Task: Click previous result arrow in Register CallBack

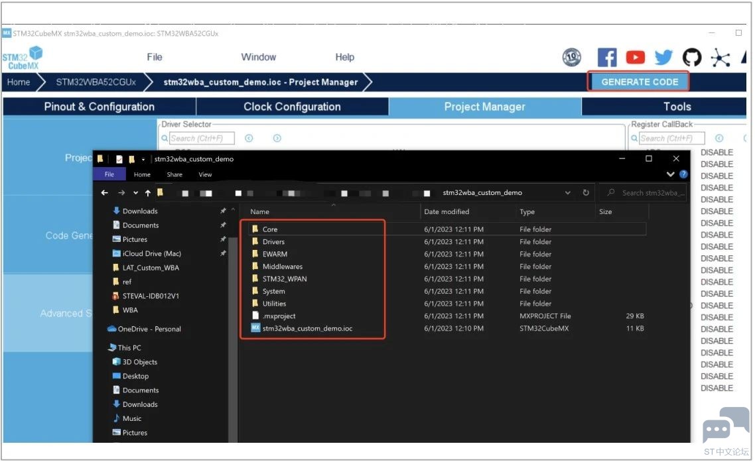Action: pyautogui.click(x=719, y=139)
